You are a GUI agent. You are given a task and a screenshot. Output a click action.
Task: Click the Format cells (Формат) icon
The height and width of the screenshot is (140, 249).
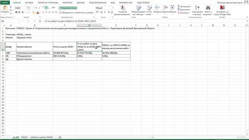point(172,8)
